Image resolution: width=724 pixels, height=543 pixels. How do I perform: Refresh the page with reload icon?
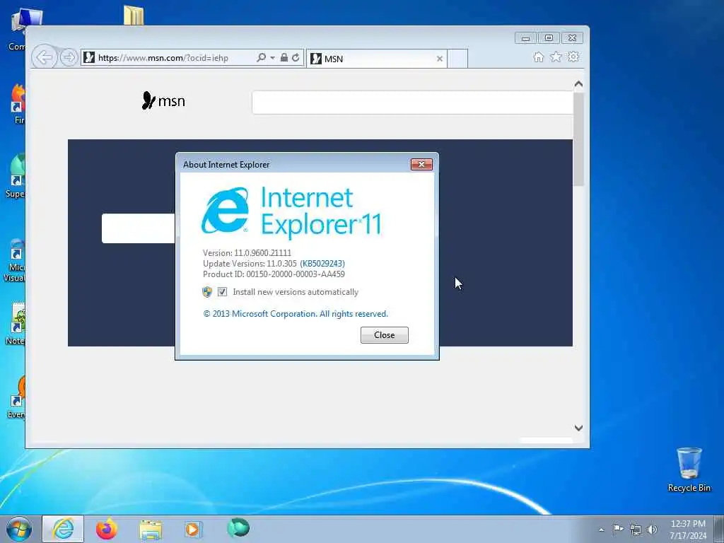296,58
